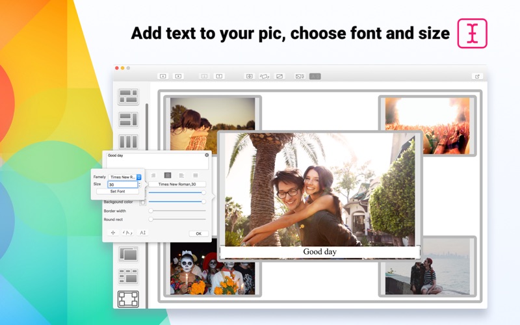520x325 pixels.
Task: Click the dimmed move-down arrow toolbar icon
Action: tap(204, 76)
